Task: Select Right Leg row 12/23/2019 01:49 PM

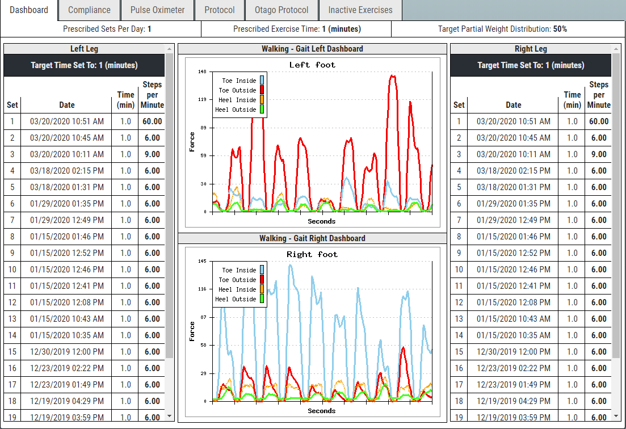Action: point(531,385)
